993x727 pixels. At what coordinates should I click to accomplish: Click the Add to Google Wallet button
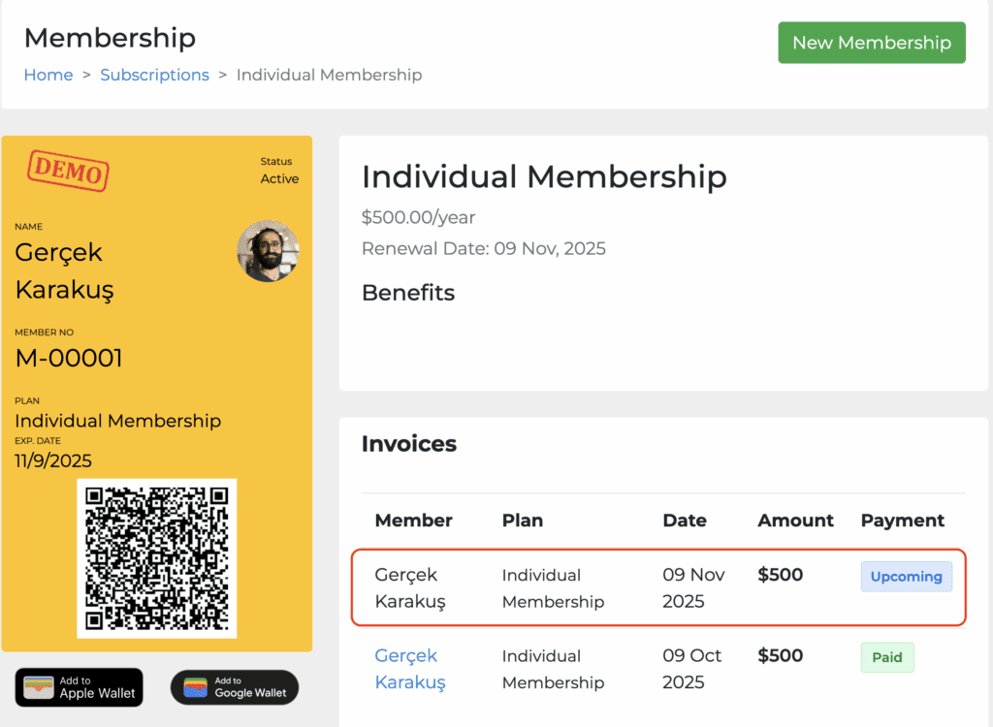tap(235, 687)
